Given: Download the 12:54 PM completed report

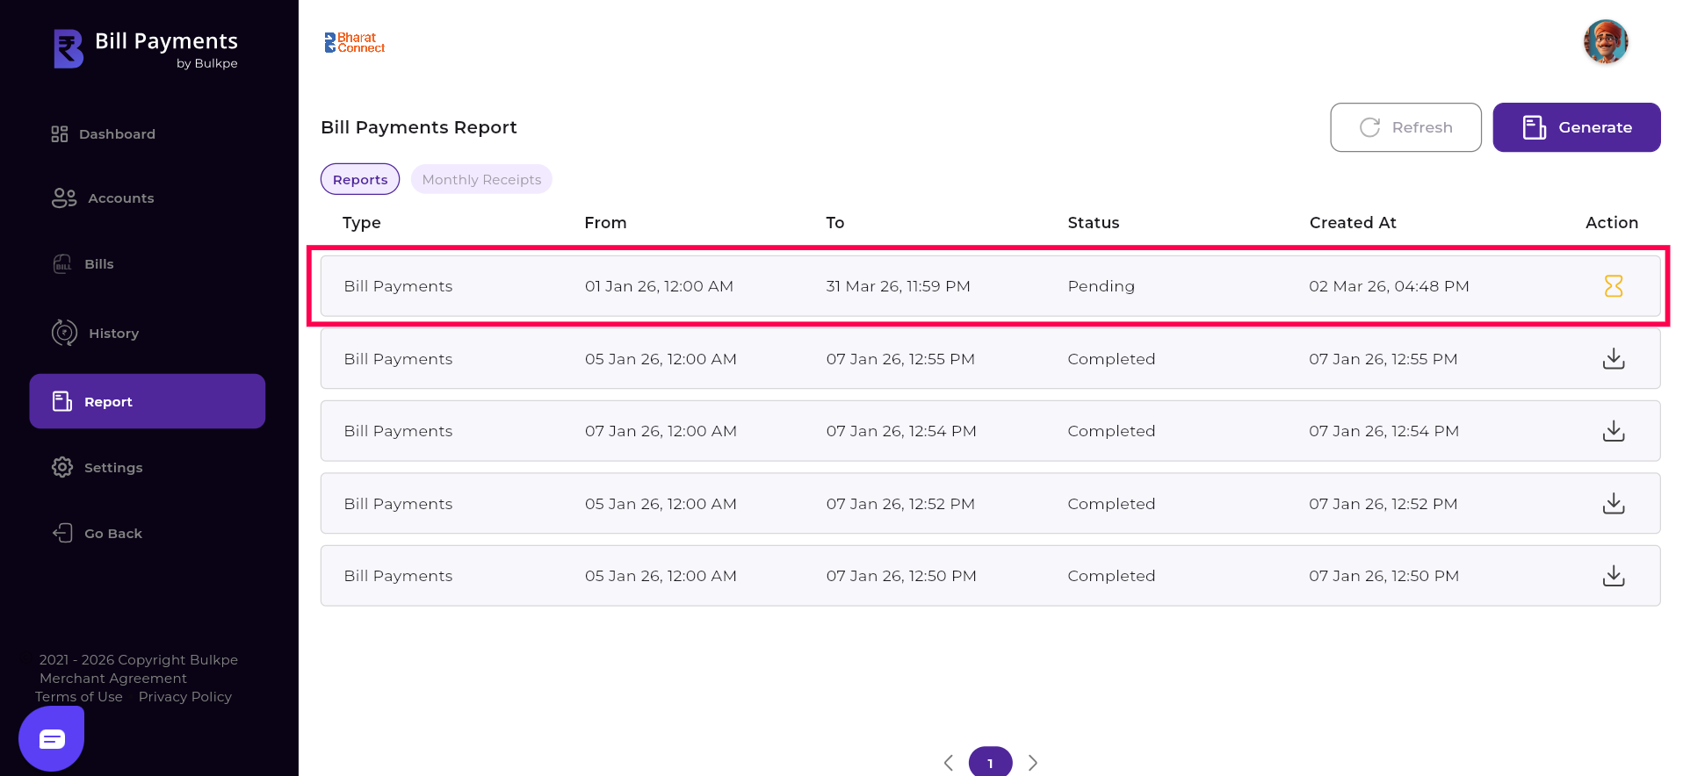Looking at the screenshot, I should coord(1613,431).
